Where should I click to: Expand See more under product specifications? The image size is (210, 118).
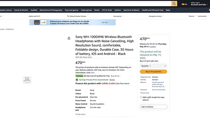[x=80, y=114]
